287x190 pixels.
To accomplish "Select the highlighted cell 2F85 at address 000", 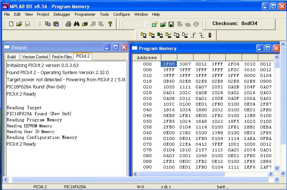I will click(169, 64).
